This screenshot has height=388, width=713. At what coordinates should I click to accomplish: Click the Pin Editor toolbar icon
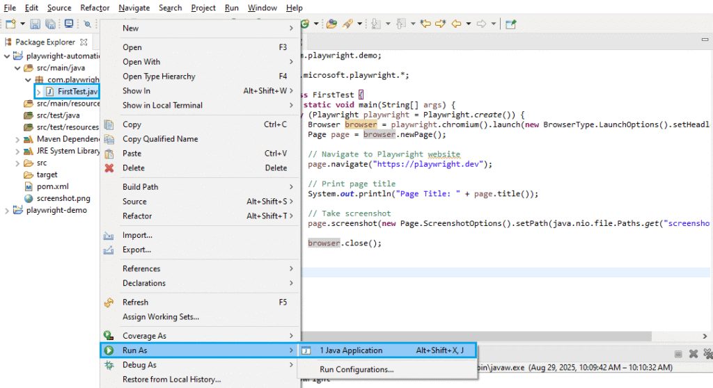[x=510, y=24]
